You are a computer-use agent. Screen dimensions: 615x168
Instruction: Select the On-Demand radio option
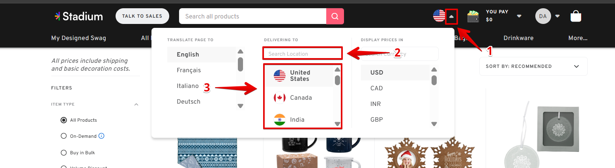coord(64,136)
